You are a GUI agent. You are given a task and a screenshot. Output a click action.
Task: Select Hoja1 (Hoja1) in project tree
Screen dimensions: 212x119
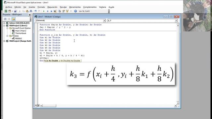21,31
